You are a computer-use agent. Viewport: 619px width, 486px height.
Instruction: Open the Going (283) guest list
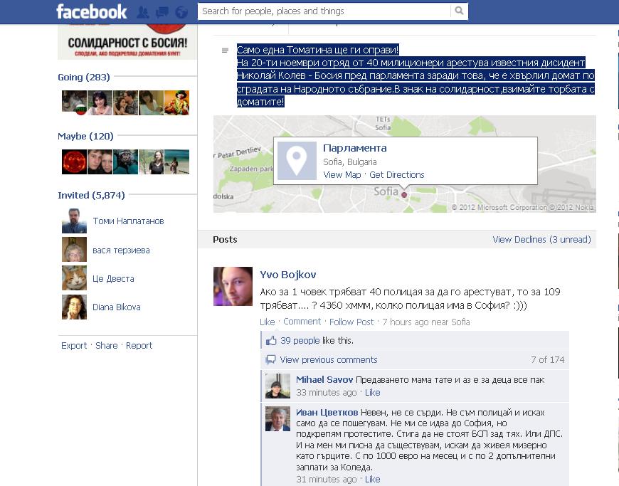tap(84, 77)
